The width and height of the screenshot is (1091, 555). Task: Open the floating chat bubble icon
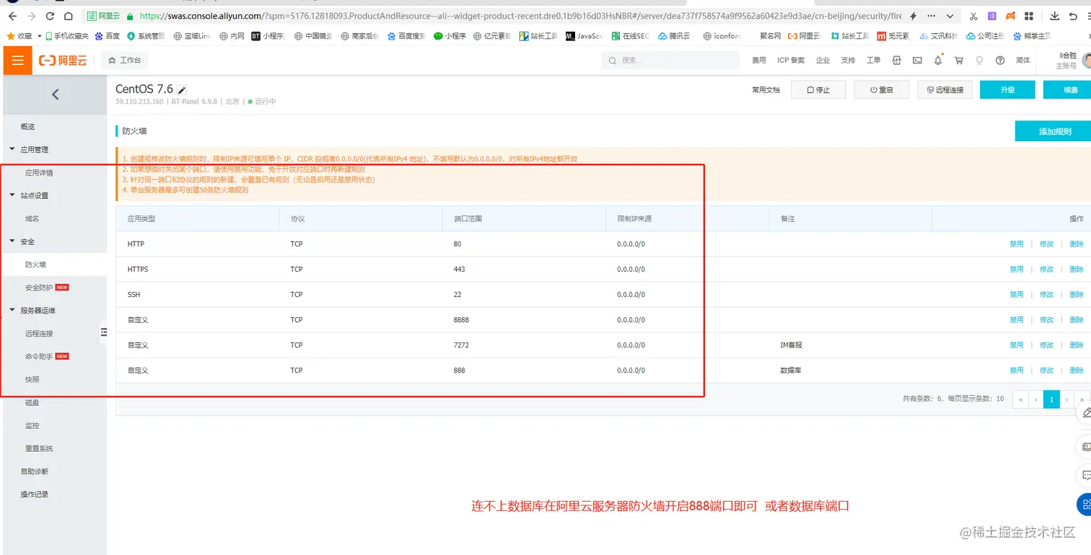click(1085, 476)
